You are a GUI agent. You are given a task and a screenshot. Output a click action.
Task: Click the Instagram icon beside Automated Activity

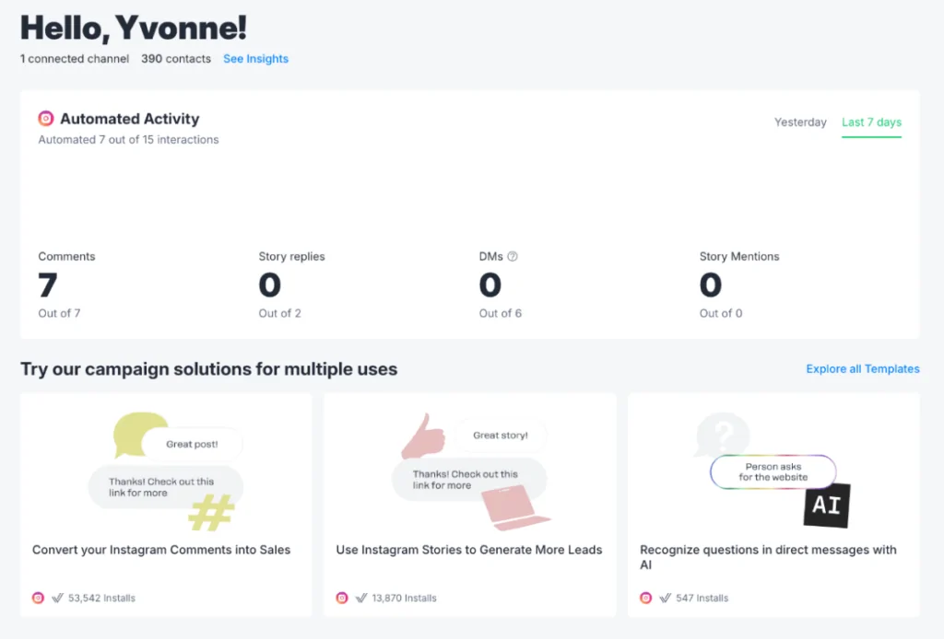(x=46, y=119)
